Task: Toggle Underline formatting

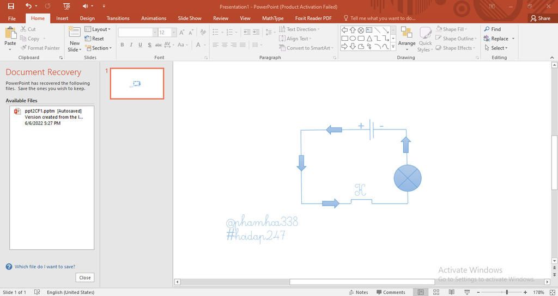Action: [x=140, y=45]
